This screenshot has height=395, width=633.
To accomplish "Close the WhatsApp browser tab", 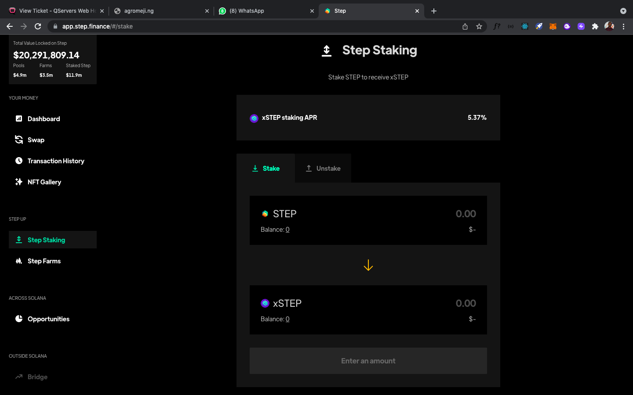I will [x=312, y=11].
